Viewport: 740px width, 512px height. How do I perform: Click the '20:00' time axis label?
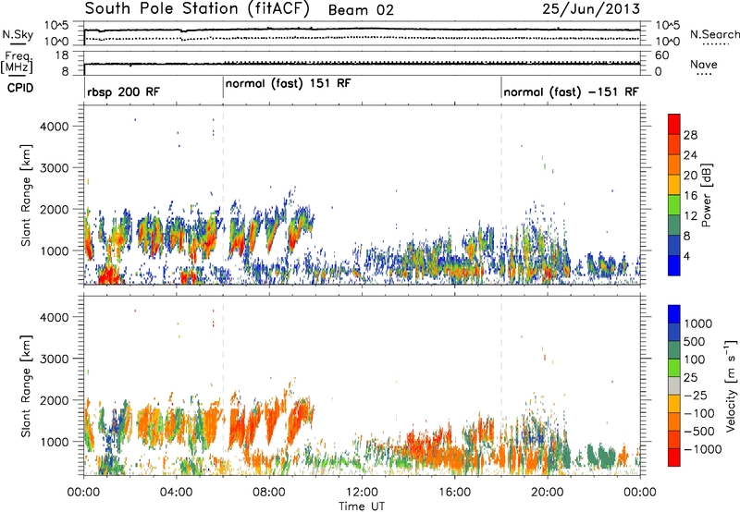pyautogui.click(x=547, y=493)
